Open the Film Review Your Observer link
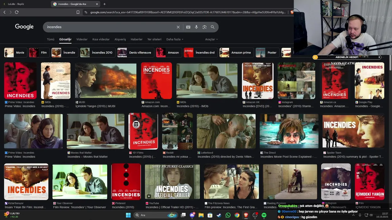 tap(80, 207)
